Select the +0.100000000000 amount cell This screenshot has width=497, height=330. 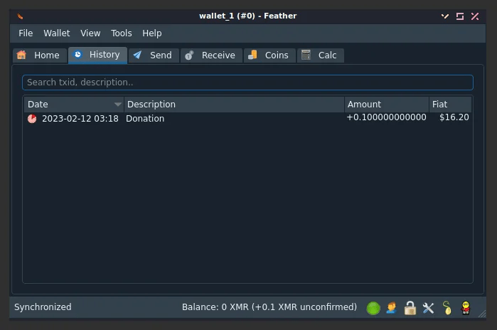386,117
